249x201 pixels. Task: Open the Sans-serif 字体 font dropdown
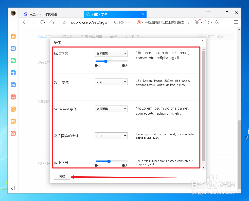pos(111,109)
